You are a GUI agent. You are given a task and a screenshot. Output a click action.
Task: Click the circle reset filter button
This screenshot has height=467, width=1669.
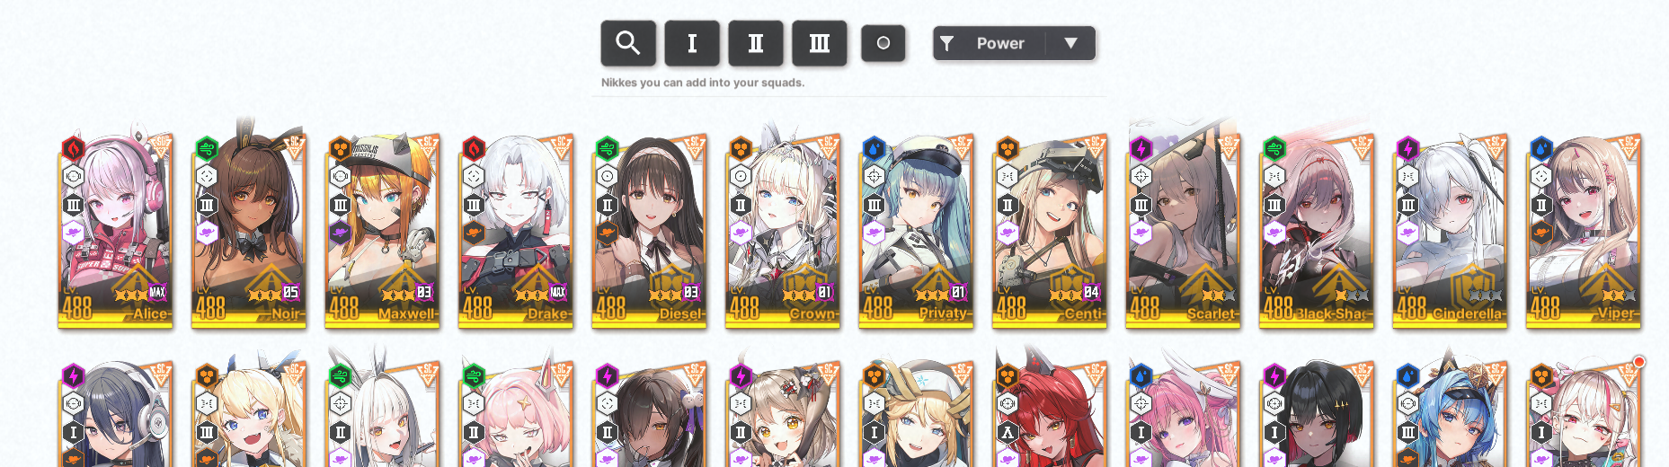(883, 43)
